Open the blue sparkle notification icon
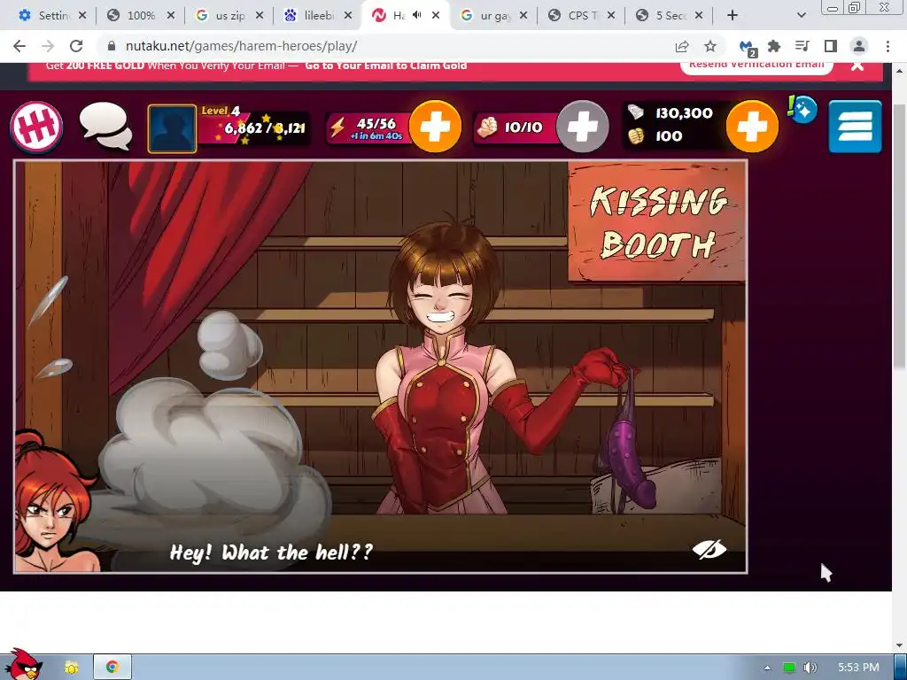 [x=802, y=109]
